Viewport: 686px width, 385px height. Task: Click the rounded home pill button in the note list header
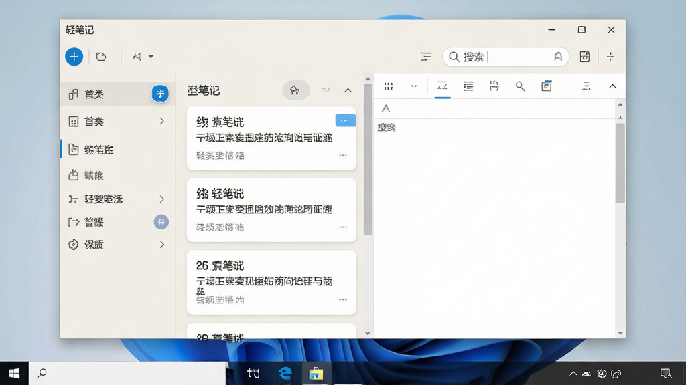click(x=295, y=90)
